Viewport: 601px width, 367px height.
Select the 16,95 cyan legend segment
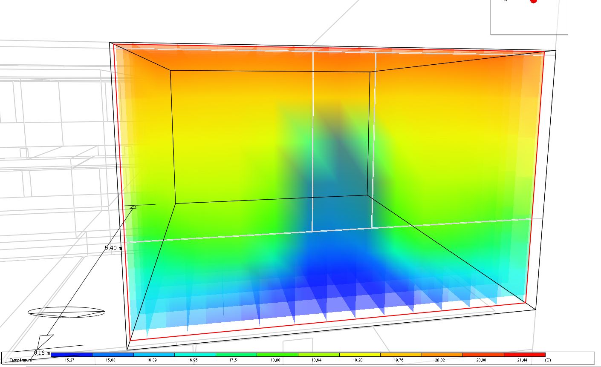tap(194, 354)
